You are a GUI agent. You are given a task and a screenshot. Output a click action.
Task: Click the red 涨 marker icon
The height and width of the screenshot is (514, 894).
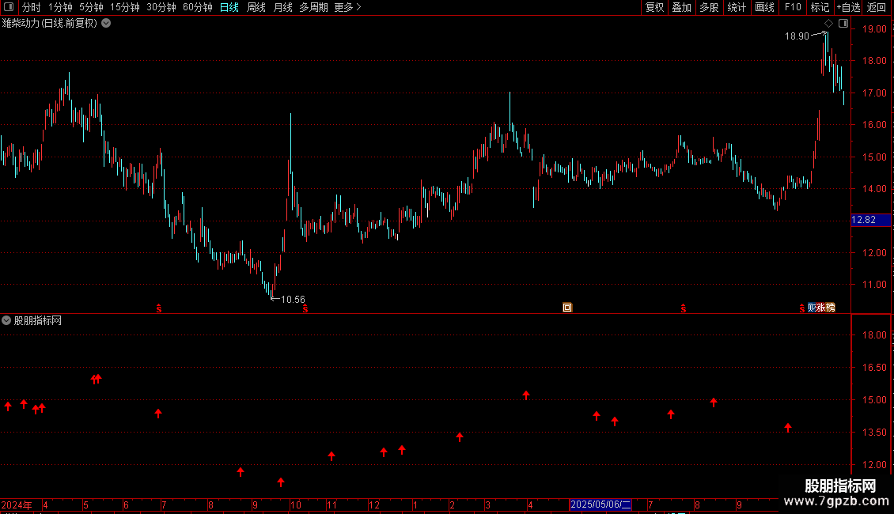(821, 308)
